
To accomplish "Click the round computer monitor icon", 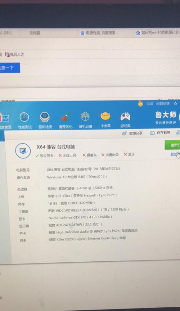I will (23, 151).
